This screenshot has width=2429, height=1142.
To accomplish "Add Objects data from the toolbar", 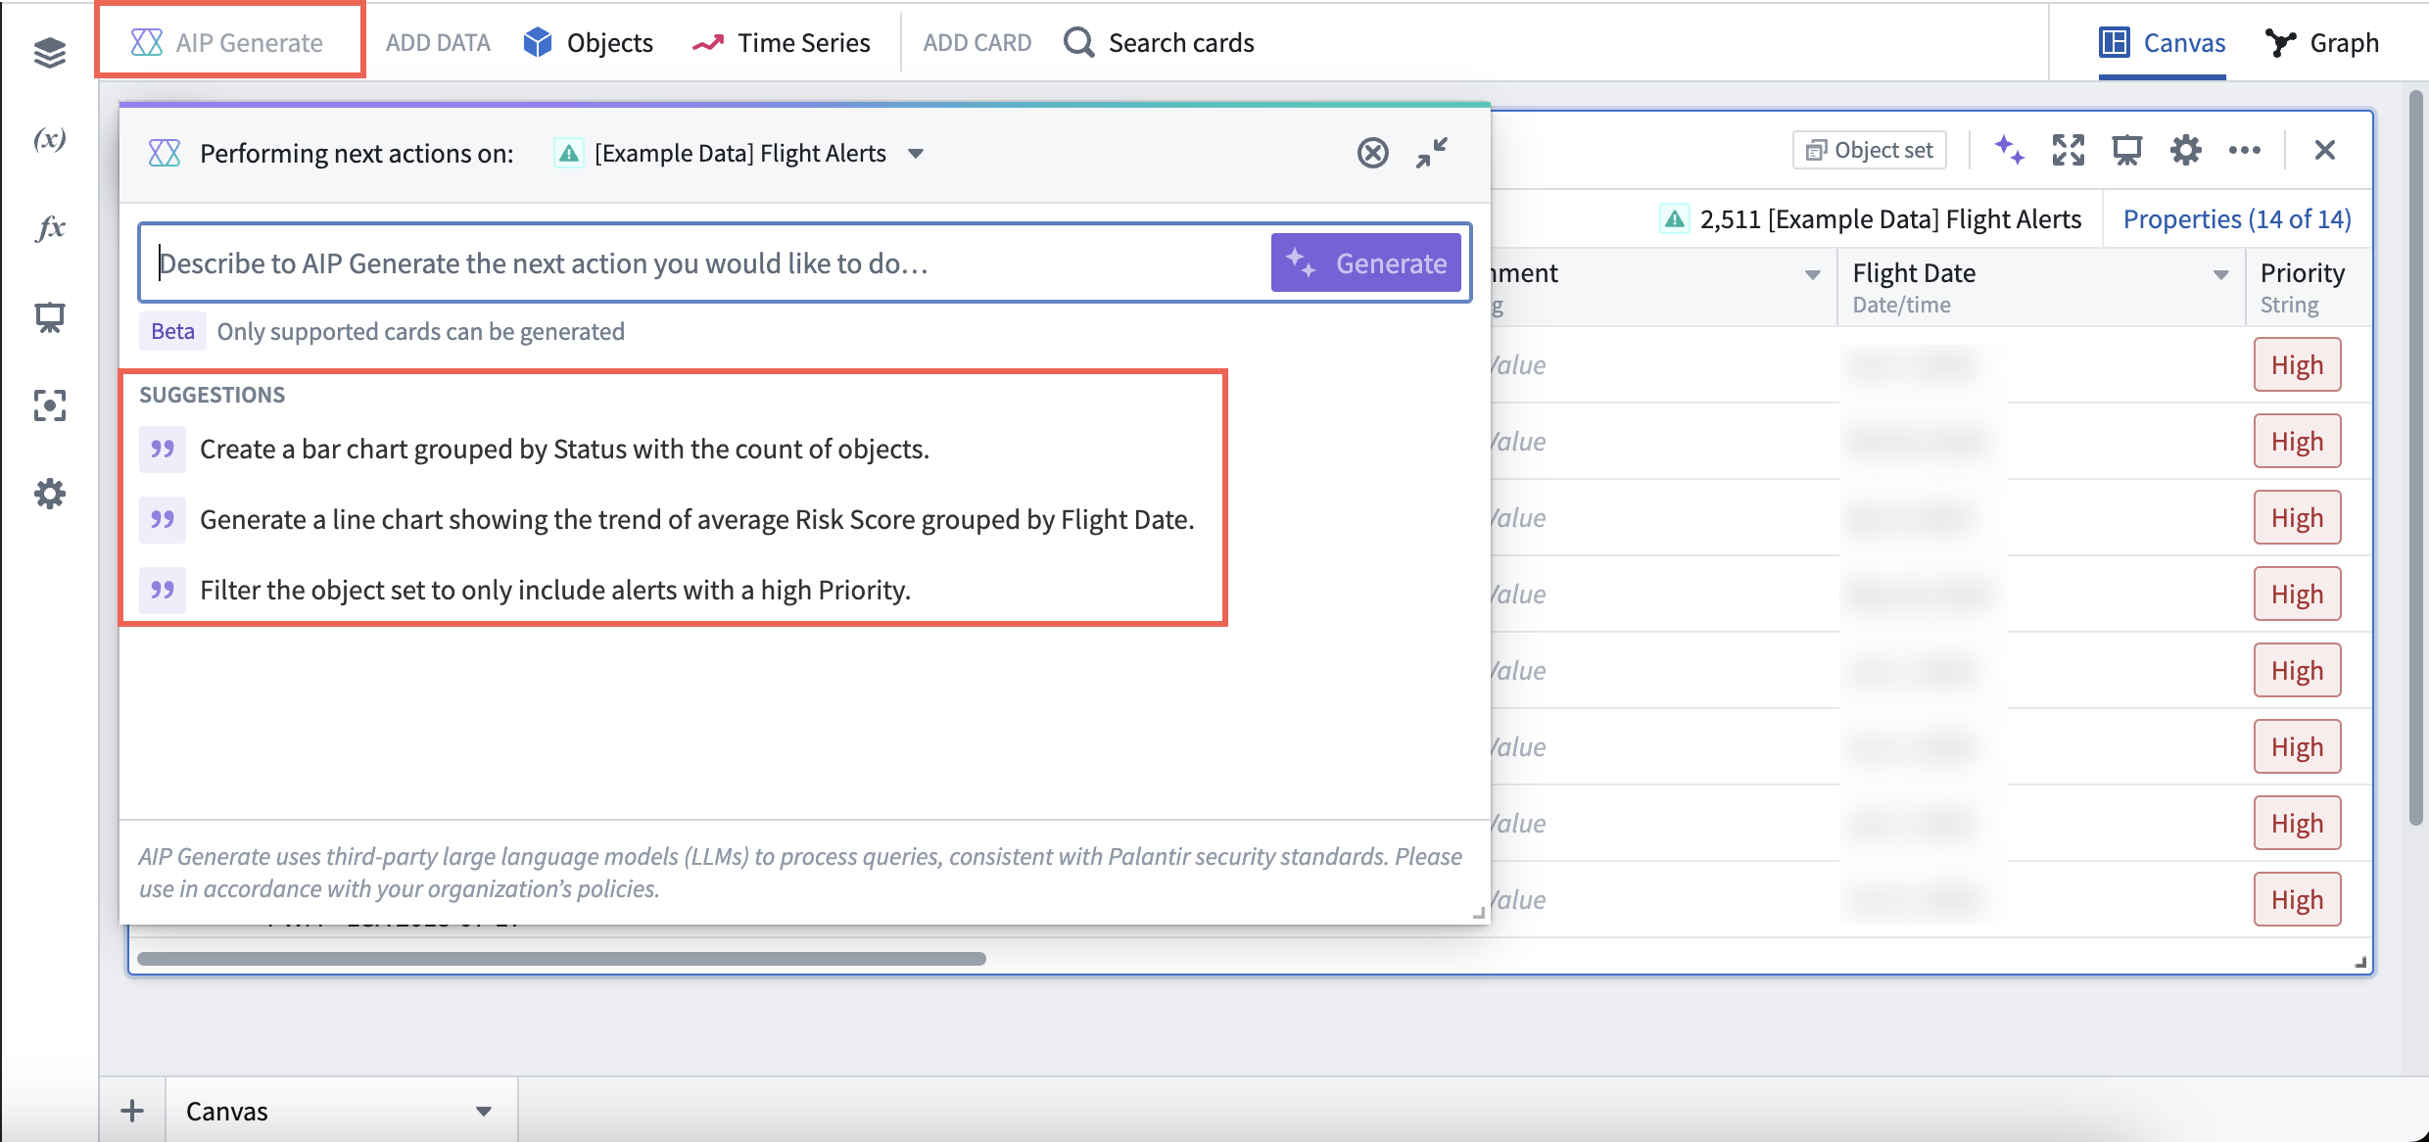I will click(x=588, y=42).
